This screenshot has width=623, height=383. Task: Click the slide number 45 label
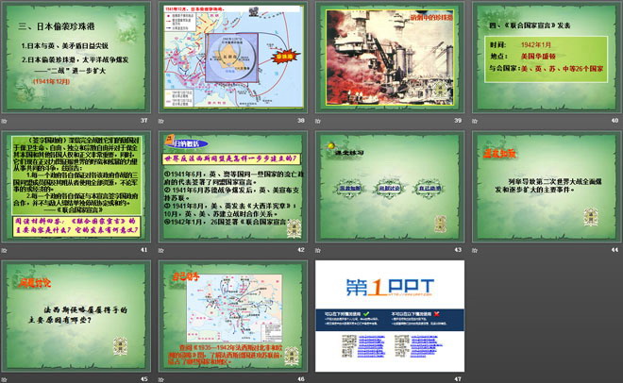click(x=143, y=379)
